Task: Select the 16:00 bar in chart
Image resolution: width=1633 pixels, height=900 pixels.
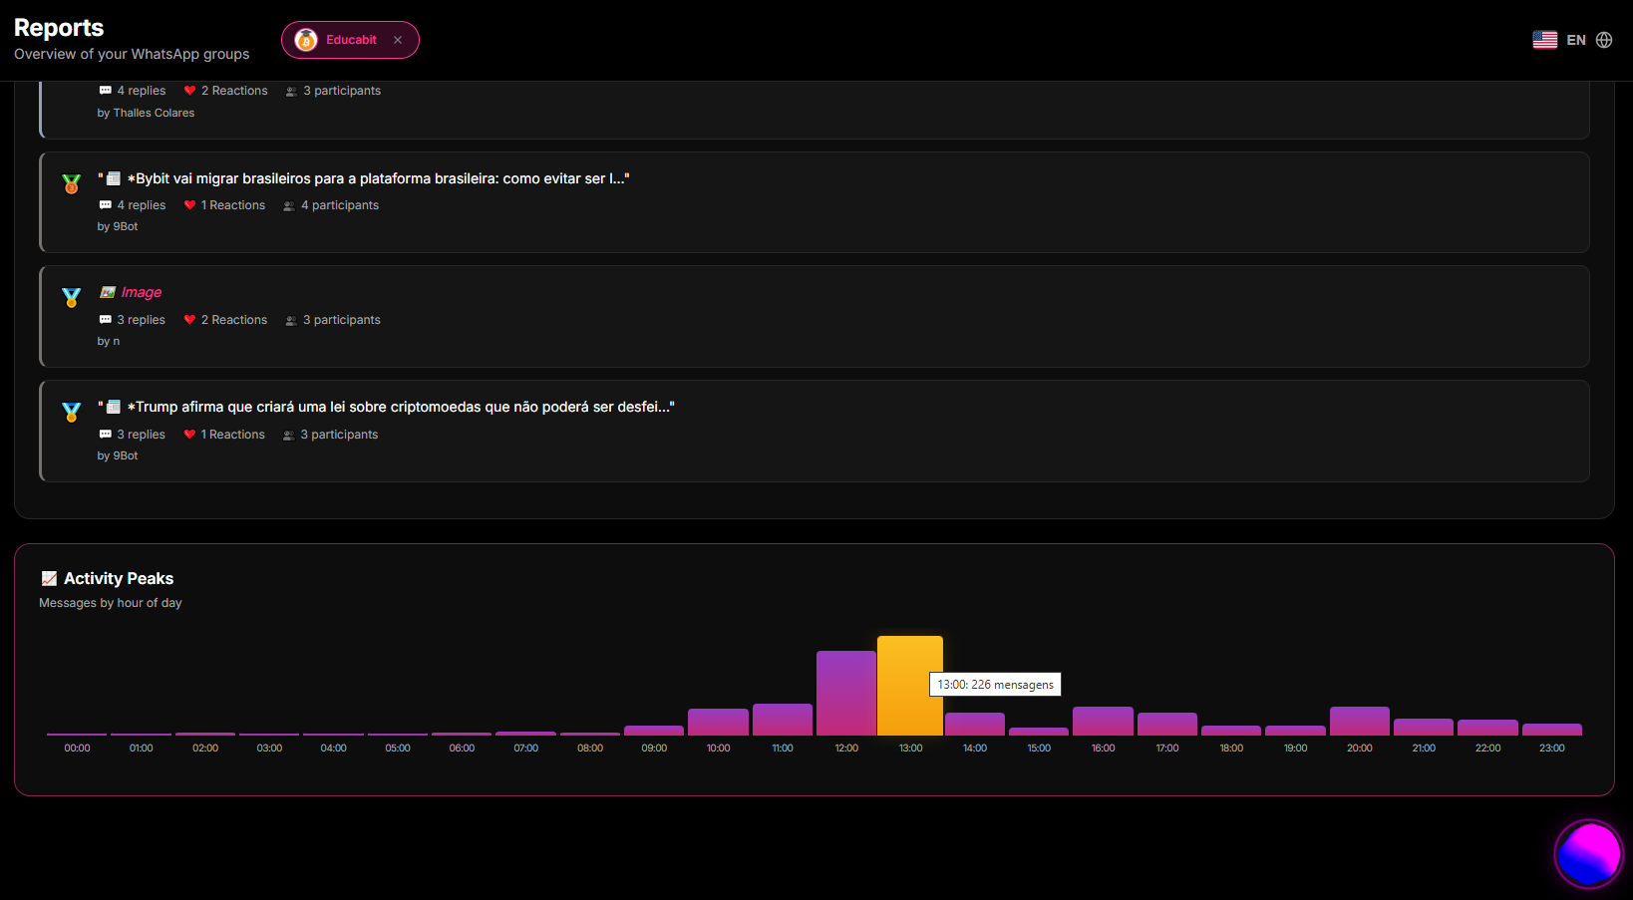Action: point(1103,722)
